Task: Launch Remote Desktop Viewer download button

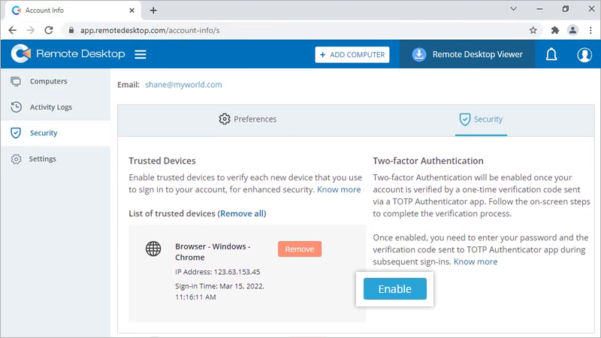Action: point(467,55)
